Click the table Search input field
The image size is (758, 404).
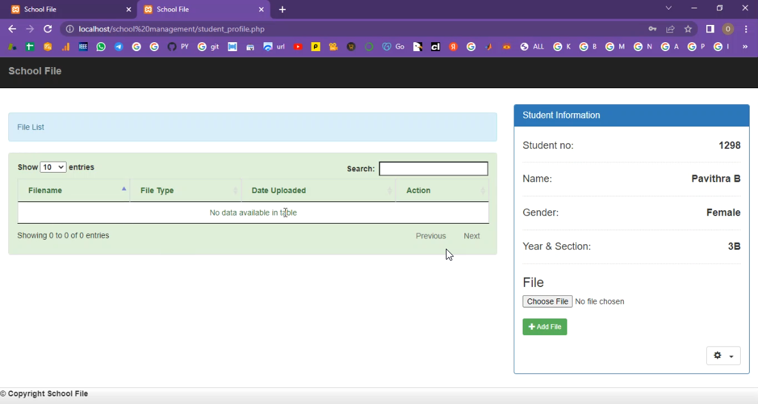[x=433, y=169]
